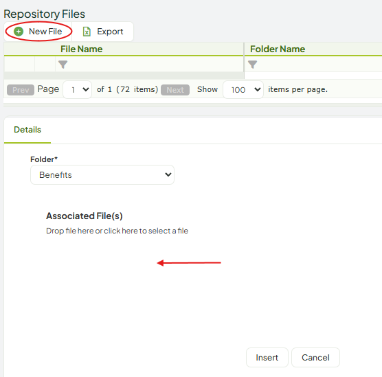Open the Folder Name filter icon
Viewport: 382px width, 377px height.
tap(252, 65)
